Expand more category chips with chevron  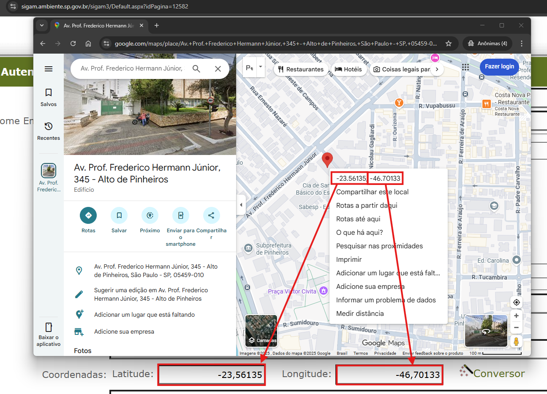pyautogui.click(x=437, y=69)
